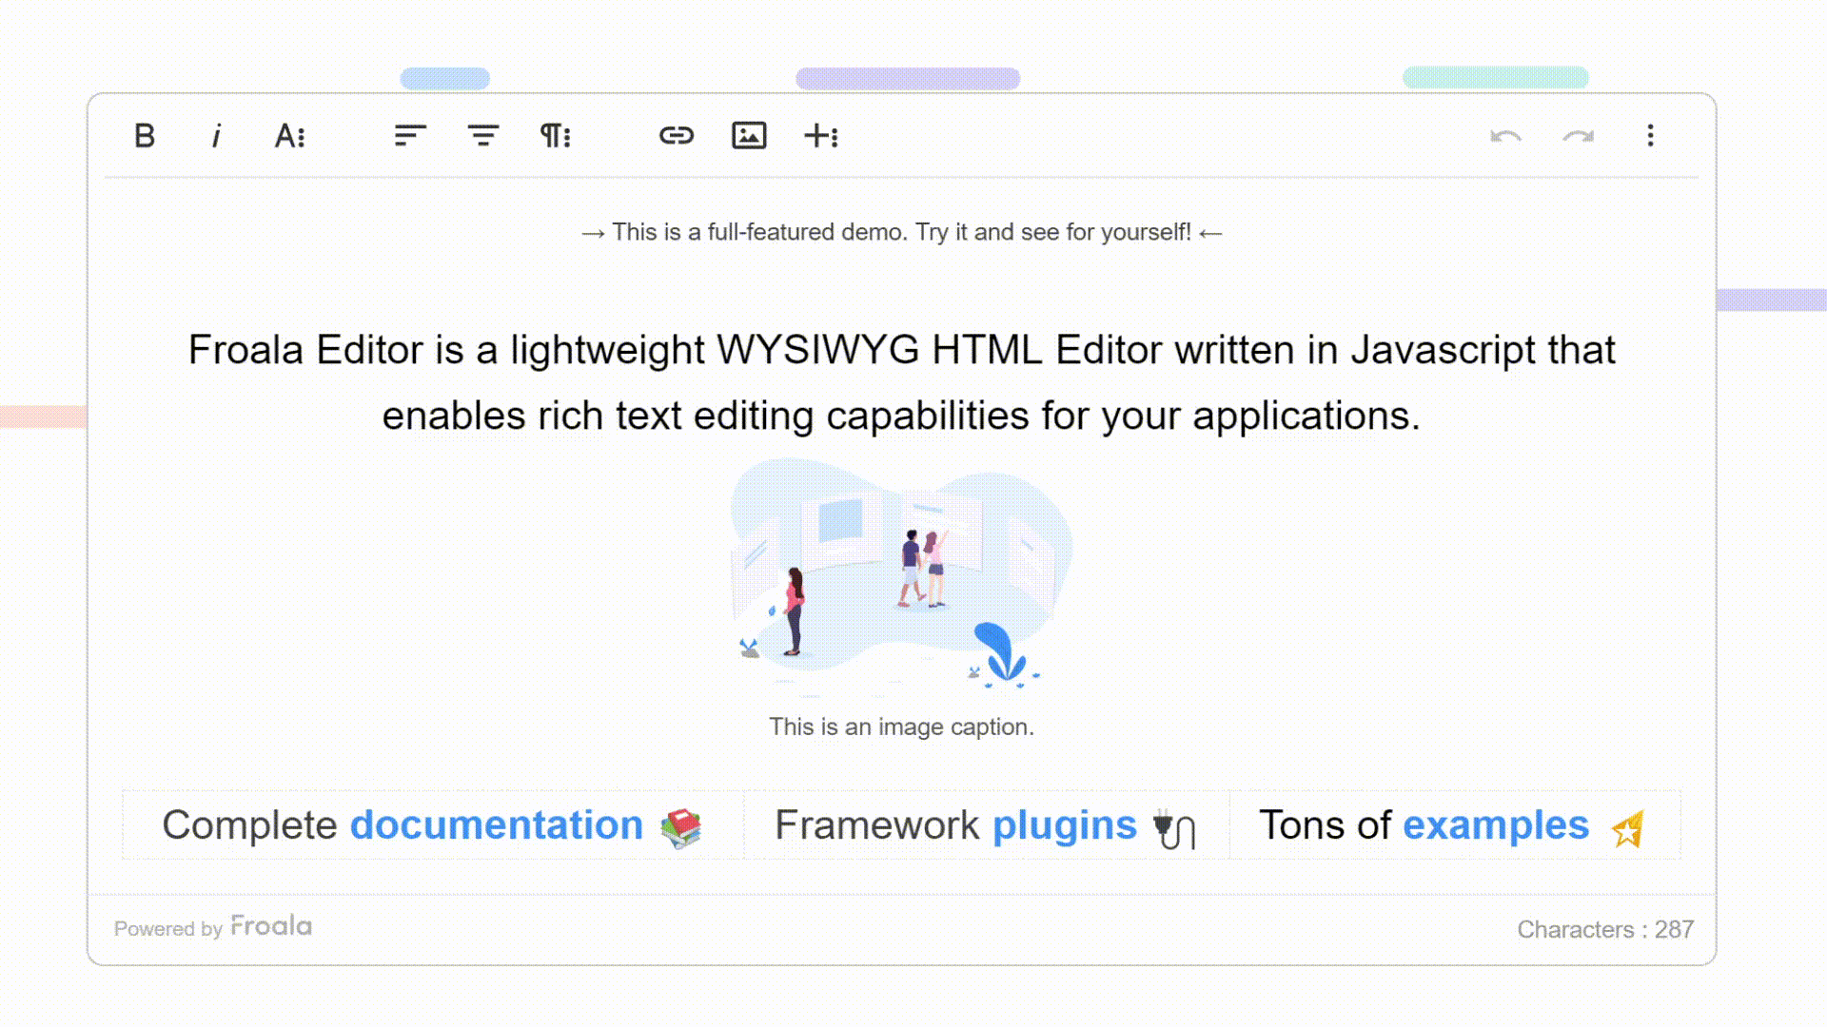Viewport: 1827px width, 1027px height.
Task: Visit the Froala logo link
Action: [x=271, y=926]
